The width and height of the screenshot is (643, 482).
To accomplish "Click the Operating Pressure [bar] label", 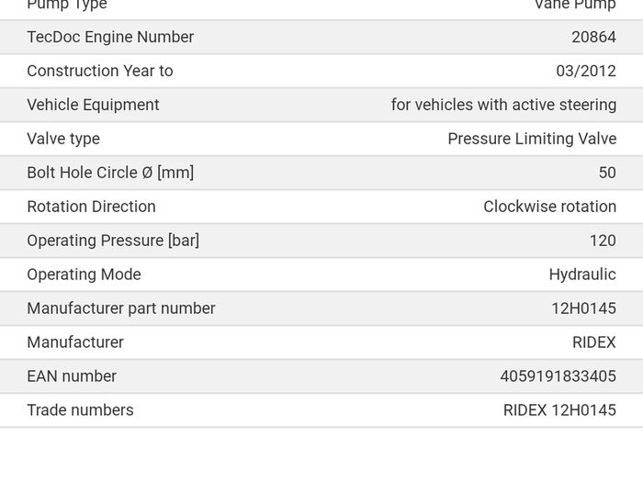I will tap(113, 241).
